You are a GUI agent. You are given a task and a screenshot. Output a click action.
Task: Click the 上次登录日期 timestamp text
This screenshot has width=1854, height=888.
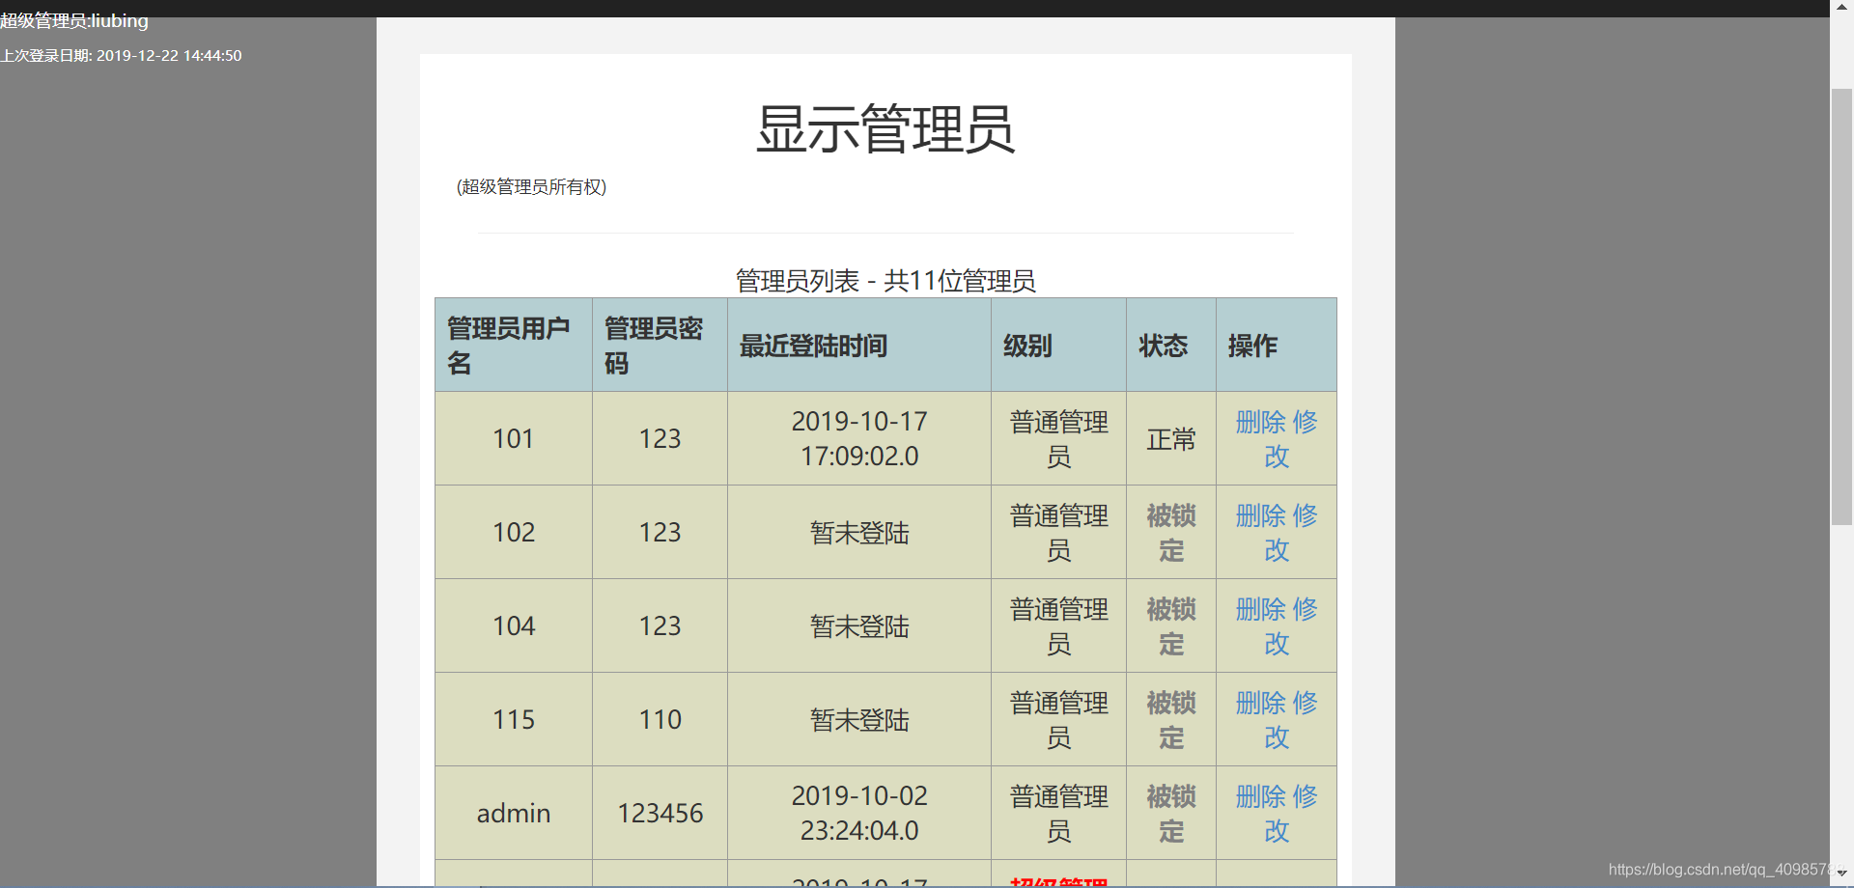(121, 56)
